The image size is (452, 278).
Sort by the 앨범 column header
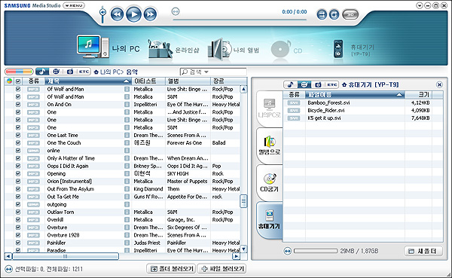pyautogui.click(x=188, y=81)
